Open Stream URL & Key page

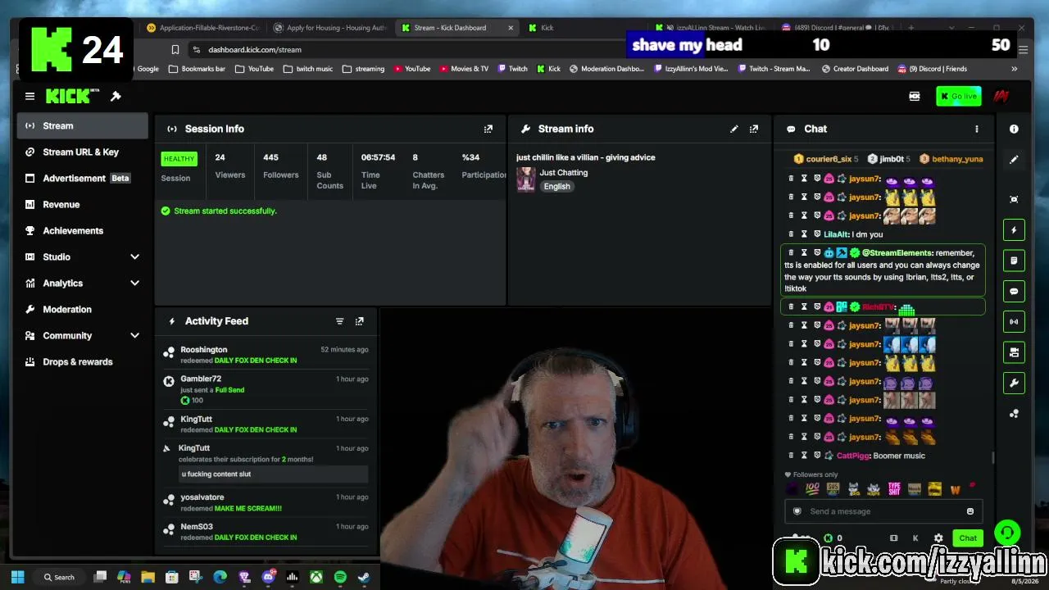82,152
